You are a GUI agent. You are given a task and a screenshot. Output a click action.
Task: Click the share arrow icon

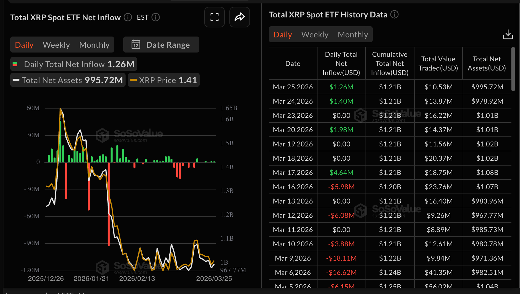[x=239, y=17]
